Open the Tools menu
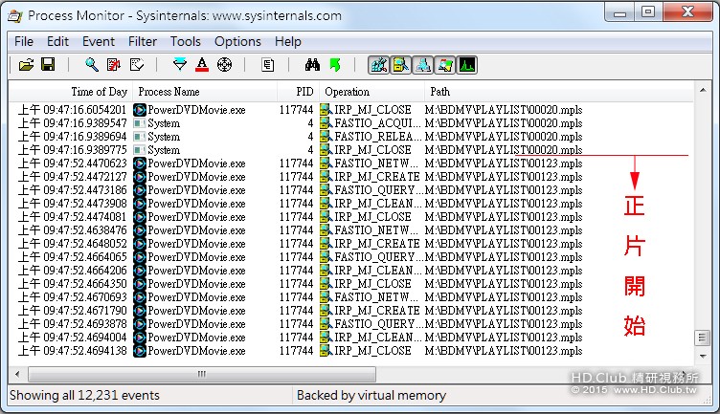This screenshot has width=720, height=414. point(186,42)
